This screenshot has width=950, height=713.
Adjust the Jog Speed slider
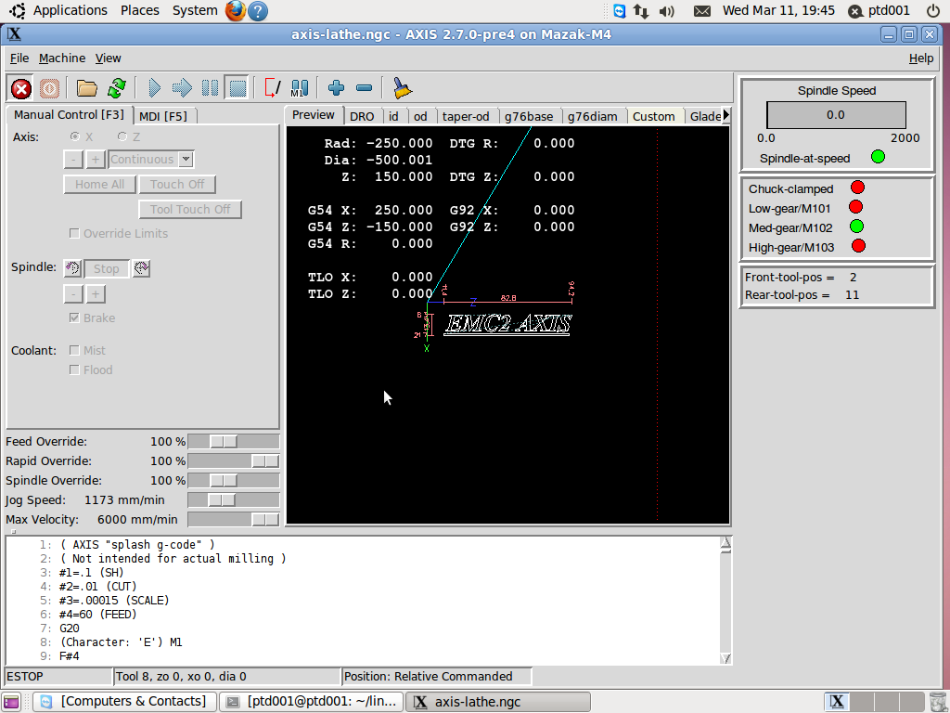(221, 500)
